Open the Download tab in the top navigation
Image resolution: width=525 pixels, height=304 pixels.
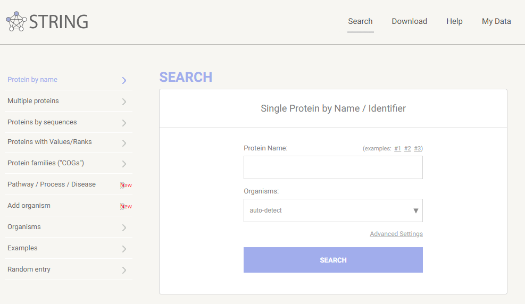click(x=410, y=21)
